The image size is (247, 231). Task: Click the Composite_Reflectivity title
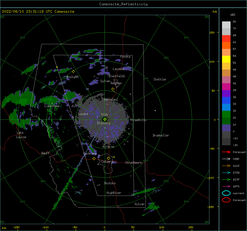click(123, 4)
